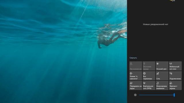Viewport: 184px width, 103px height.
Task: Launch Фрагмент экрана screen snip tile
Action: pyautogui.click(x=175, y=86)
